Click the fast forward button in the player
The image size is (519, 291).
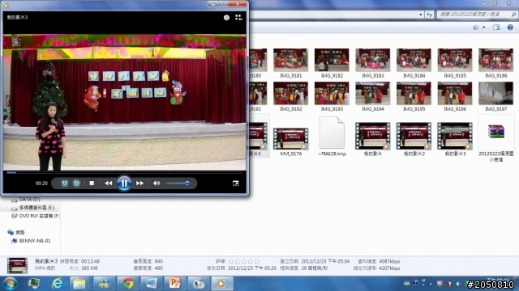tap(139, 183)
